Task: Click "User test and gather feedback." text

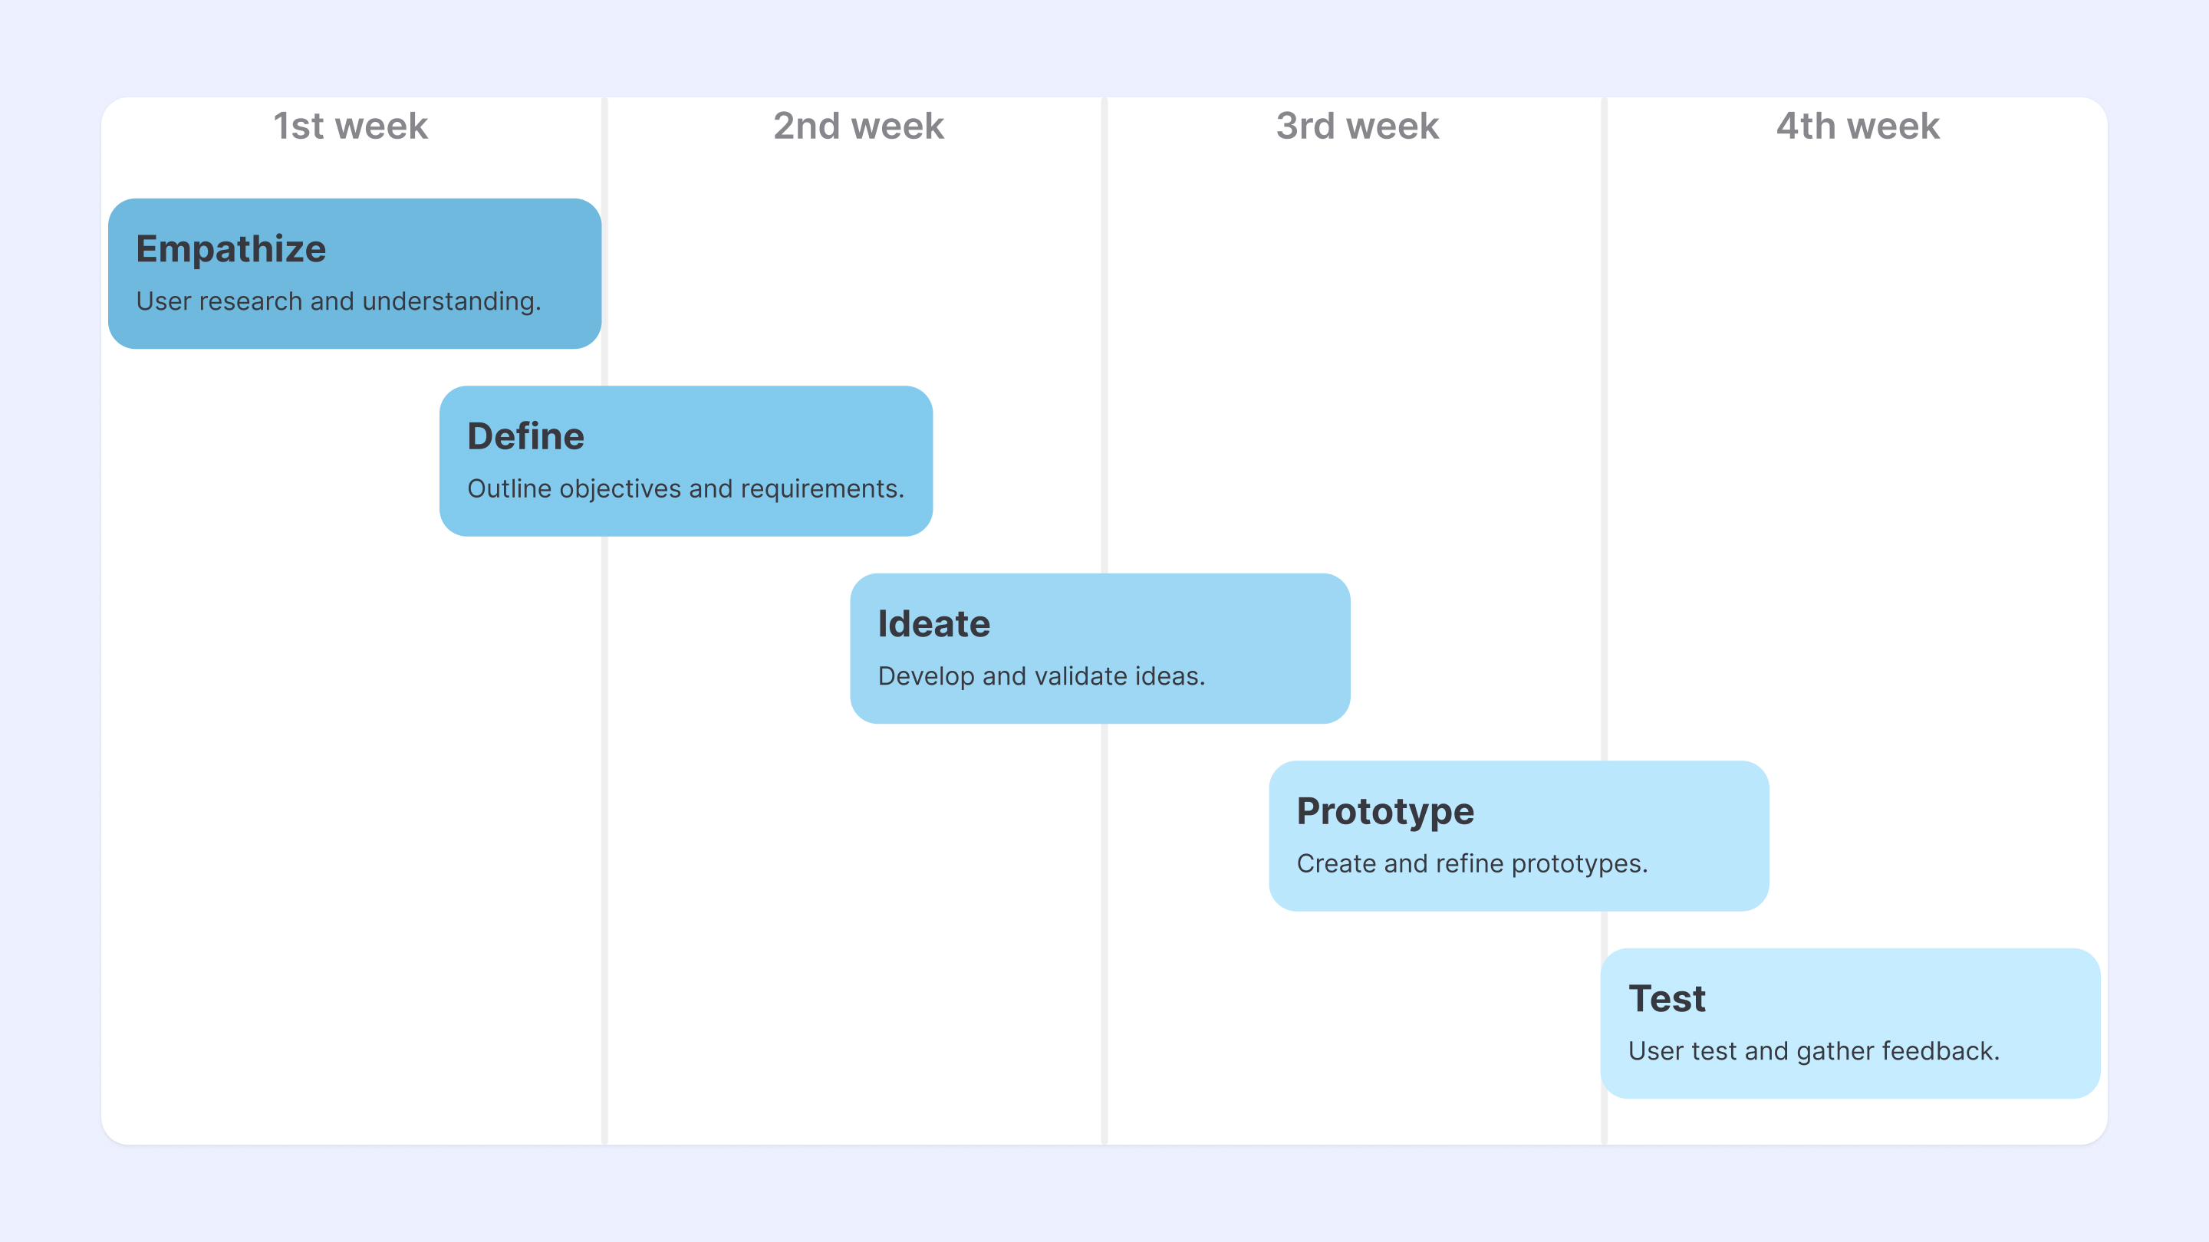Action: pos(1814,1051)
